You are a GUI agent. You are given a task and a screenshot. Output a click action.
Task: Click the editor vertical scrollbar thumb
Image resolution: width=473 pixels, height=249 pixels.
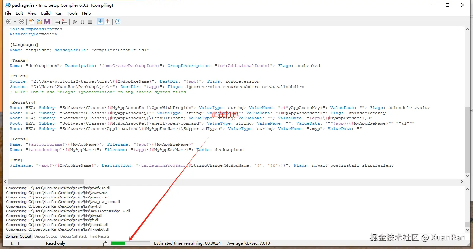[468, 140]
